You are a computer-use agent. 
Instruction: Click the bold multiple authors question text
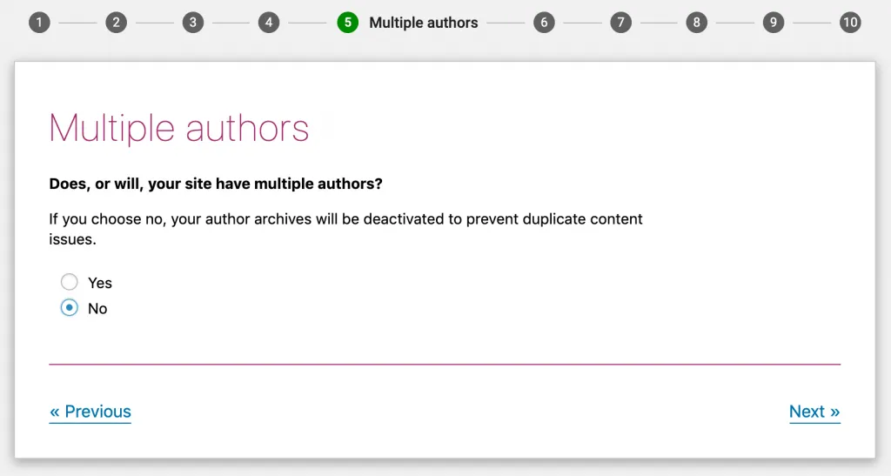pos(216,184)
